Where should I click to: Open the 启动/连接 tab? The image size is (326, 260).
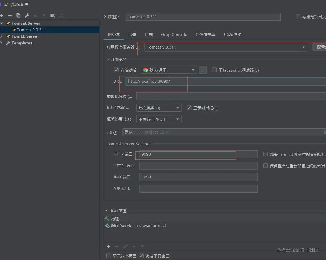click(232, 35)
